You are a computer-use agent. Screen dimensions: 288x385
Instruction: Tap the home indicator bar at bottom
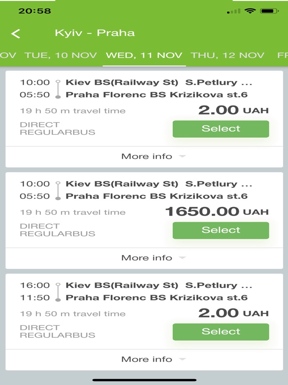pyautogui.click(x=144, y=380)
